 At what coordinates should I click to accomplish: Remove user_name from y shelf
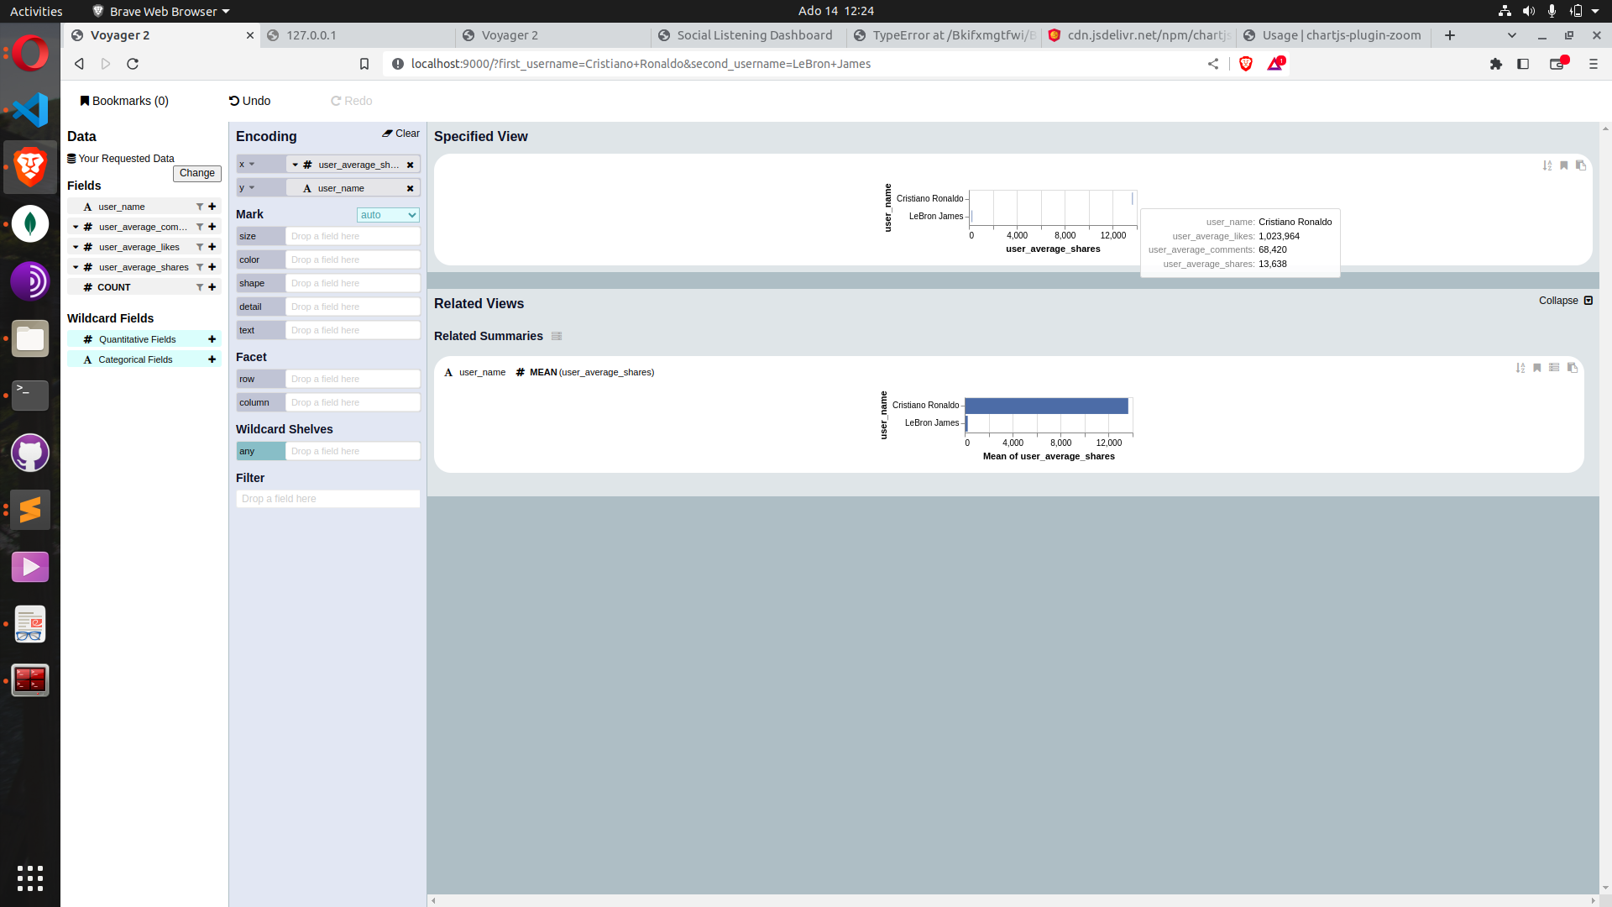411,188
